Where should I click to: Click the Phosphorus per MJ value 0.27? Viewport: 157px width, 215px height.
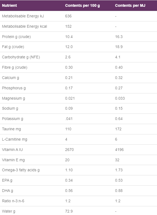119,88
